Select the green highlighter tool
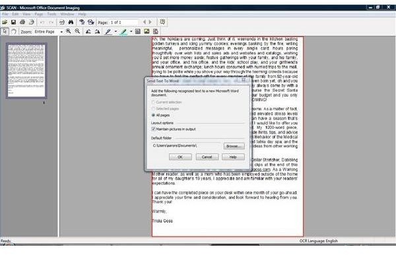The width and height of the screenshot is (396, 255). pos(123,32)
